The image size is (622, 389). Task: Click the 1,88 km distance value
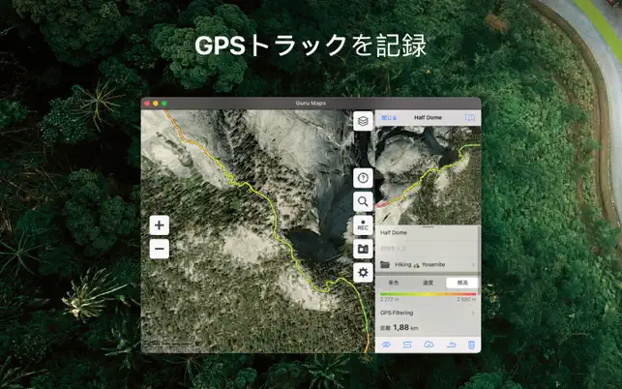405,327
